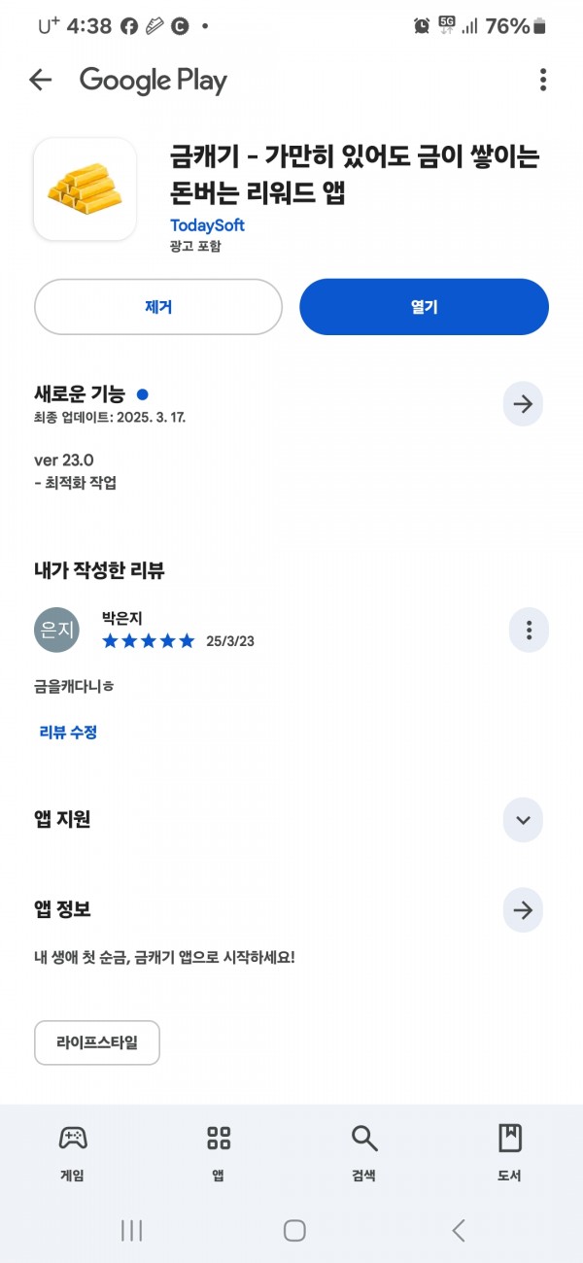The height and width of the screenshot is (1263, 583).
Task: Tap the back arrow beside Google Play
Action: [x=40, y=80]
